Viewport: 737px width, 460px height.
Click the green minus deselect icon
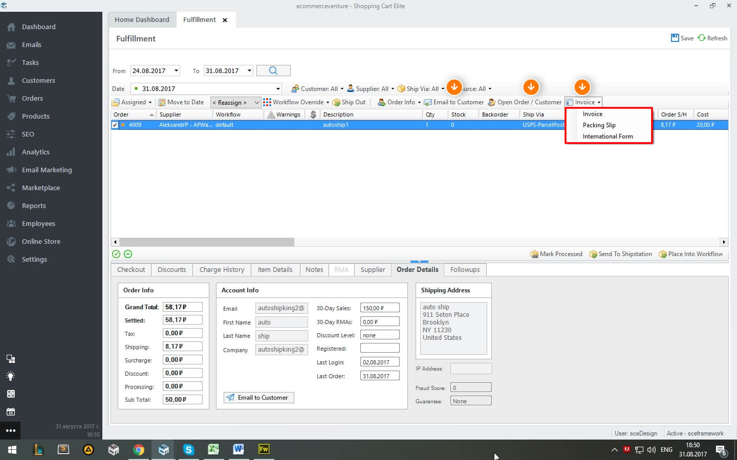(x=128, y=254)
